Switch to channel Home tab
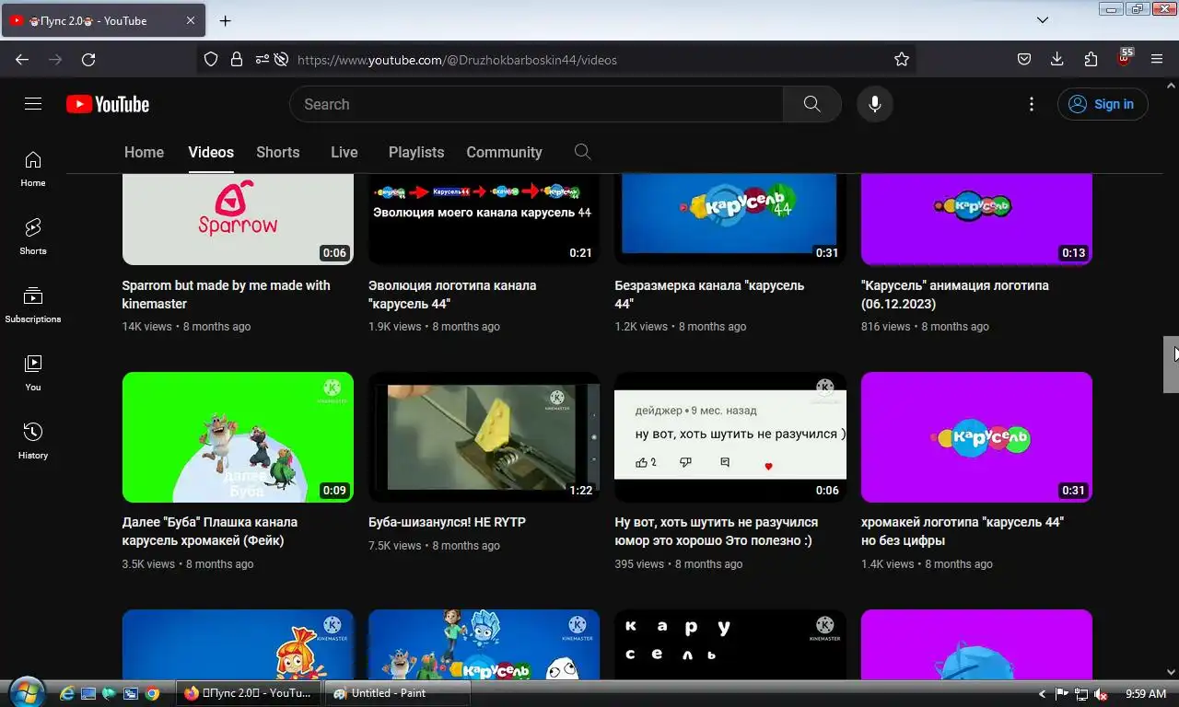 [x=144, y=152]
